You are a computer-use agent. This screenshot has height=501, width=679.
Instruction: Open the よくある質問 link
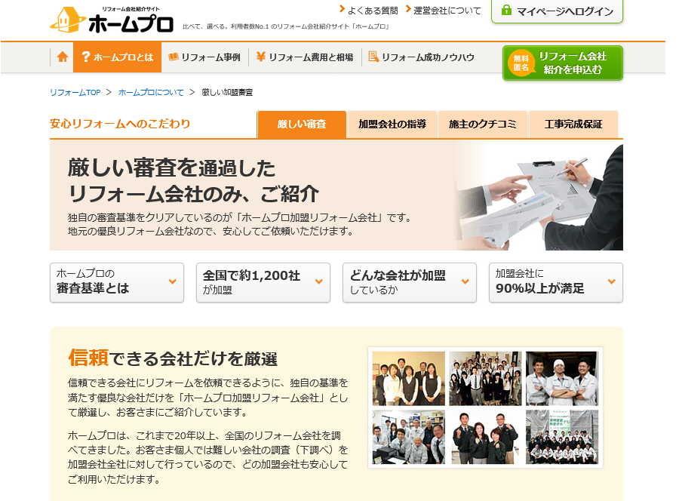pyautogui.click(x=373, y=11)
